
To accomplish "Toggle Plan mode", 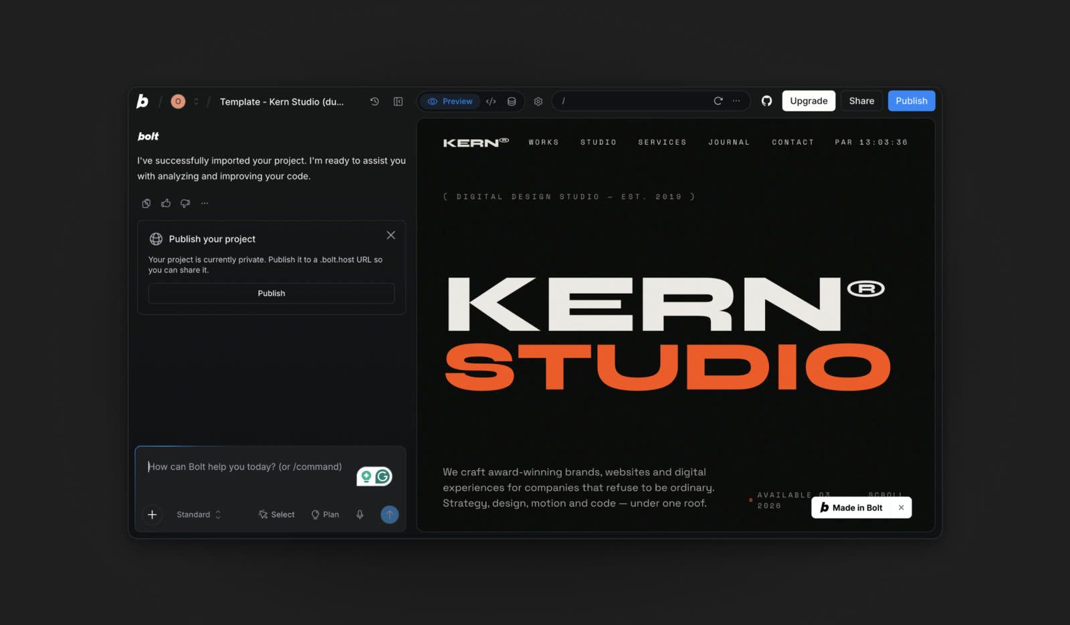I will tap(325, 514).
